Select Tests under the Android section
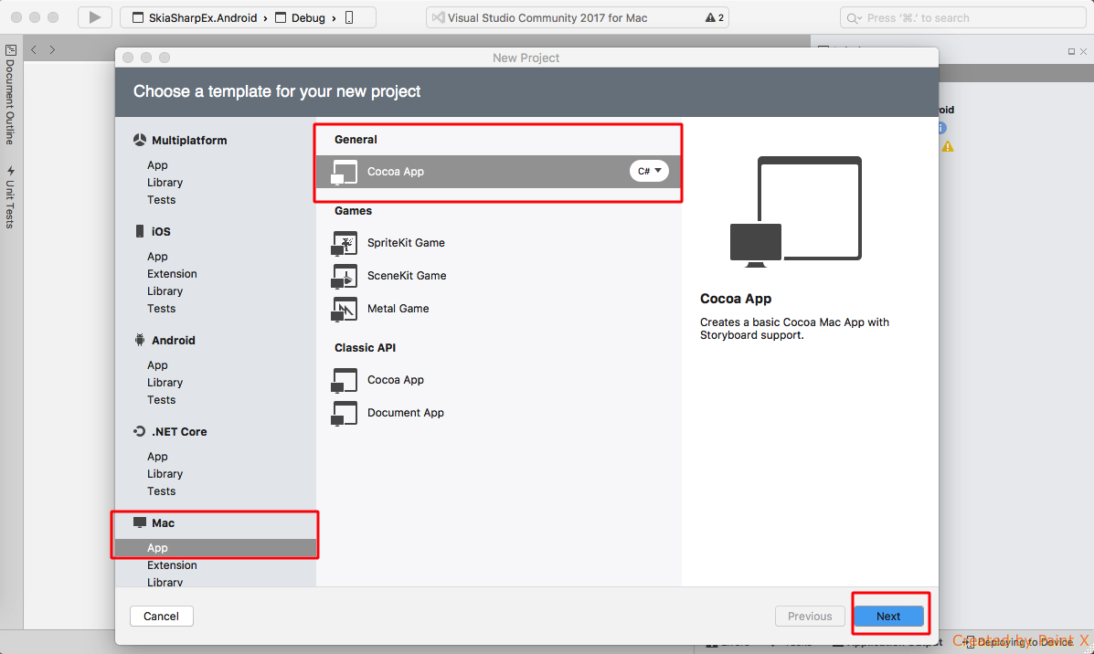The height and width of the screenshot is (654, 1094). (x=161, y=400)
